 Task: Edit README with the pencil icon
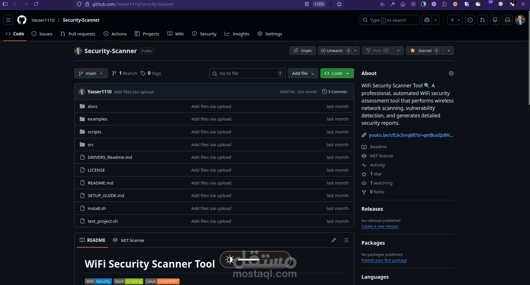click(x=334, y=240)
